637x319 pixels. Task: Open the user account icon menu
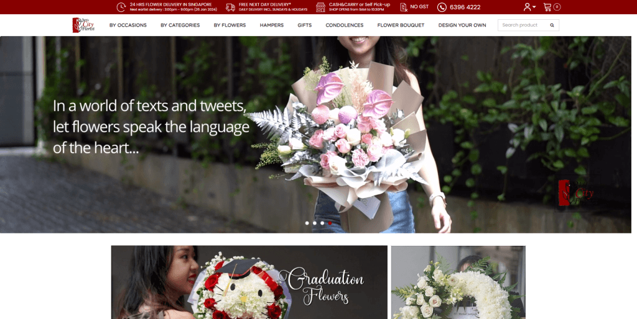529,7
